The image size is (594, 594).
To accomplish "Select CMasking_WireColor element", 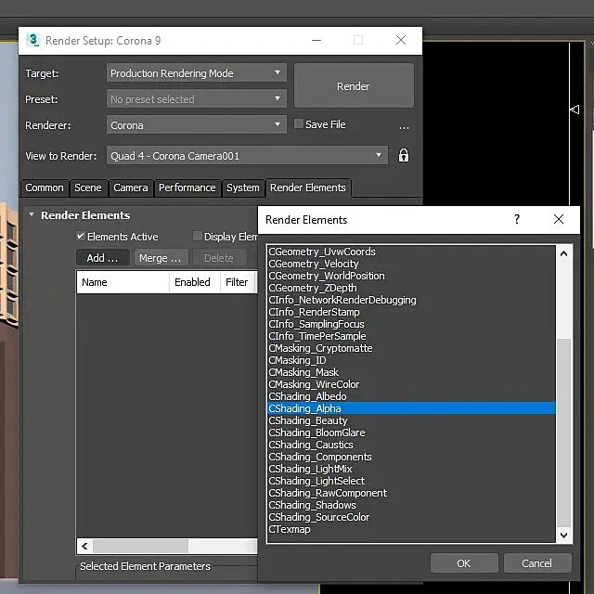I will tap(411, 384).
